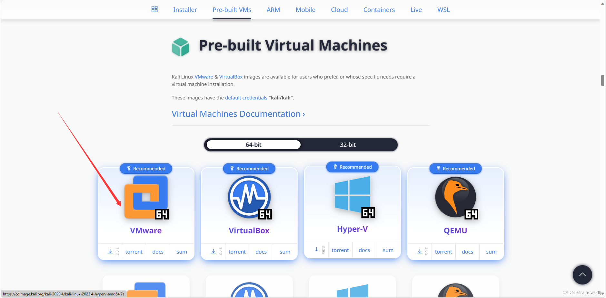Download the VMware image via arrow icon

[x=110, y=251]
